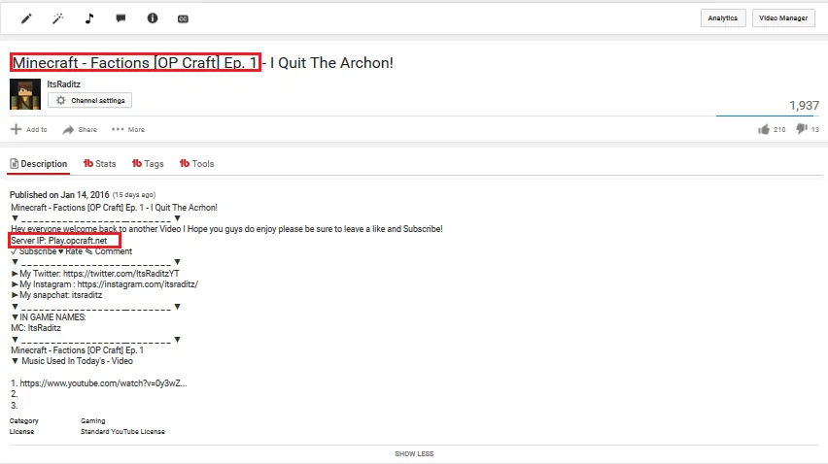The image size is (828, 464).
Task: Click the ItsRaditz channel avatar
Action: (25, 94)
